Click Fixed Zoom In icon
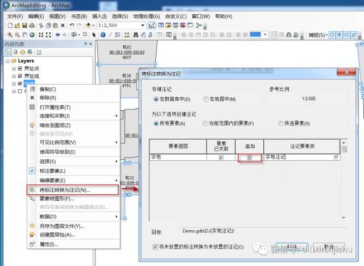The image size is (364, 266). coord(41,35)
